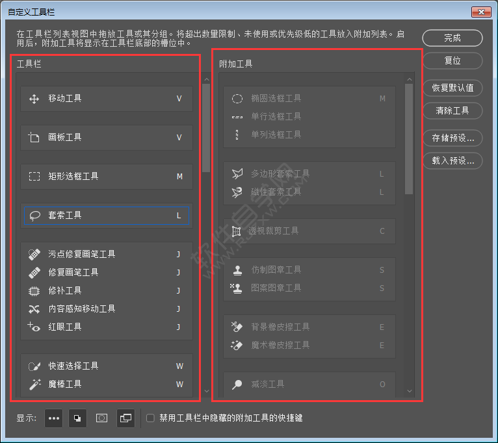Click 附加工具 list scroll-up arrow
498x443 pixels.
tap(409, 79)
